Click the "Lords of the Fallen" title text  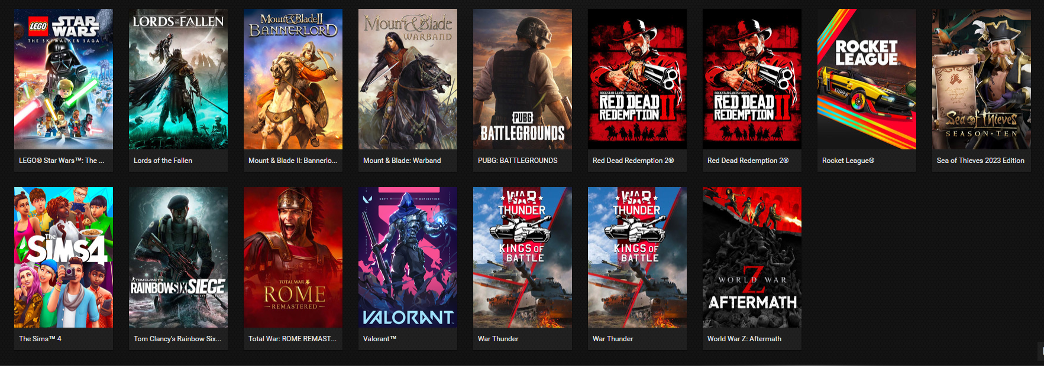(163, 161)
